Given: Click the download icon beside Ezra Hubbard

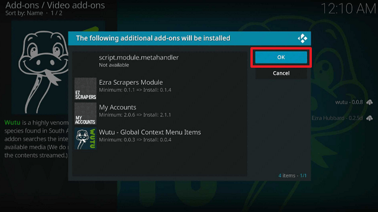Looking at the screenshot, I should point(370,118).
